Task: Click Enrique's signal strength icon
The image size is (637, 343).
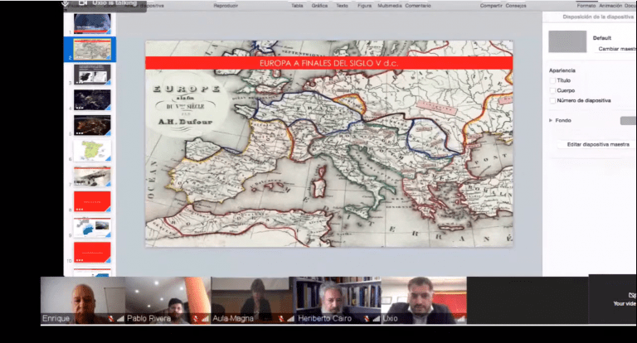Action: coord(120,319)
